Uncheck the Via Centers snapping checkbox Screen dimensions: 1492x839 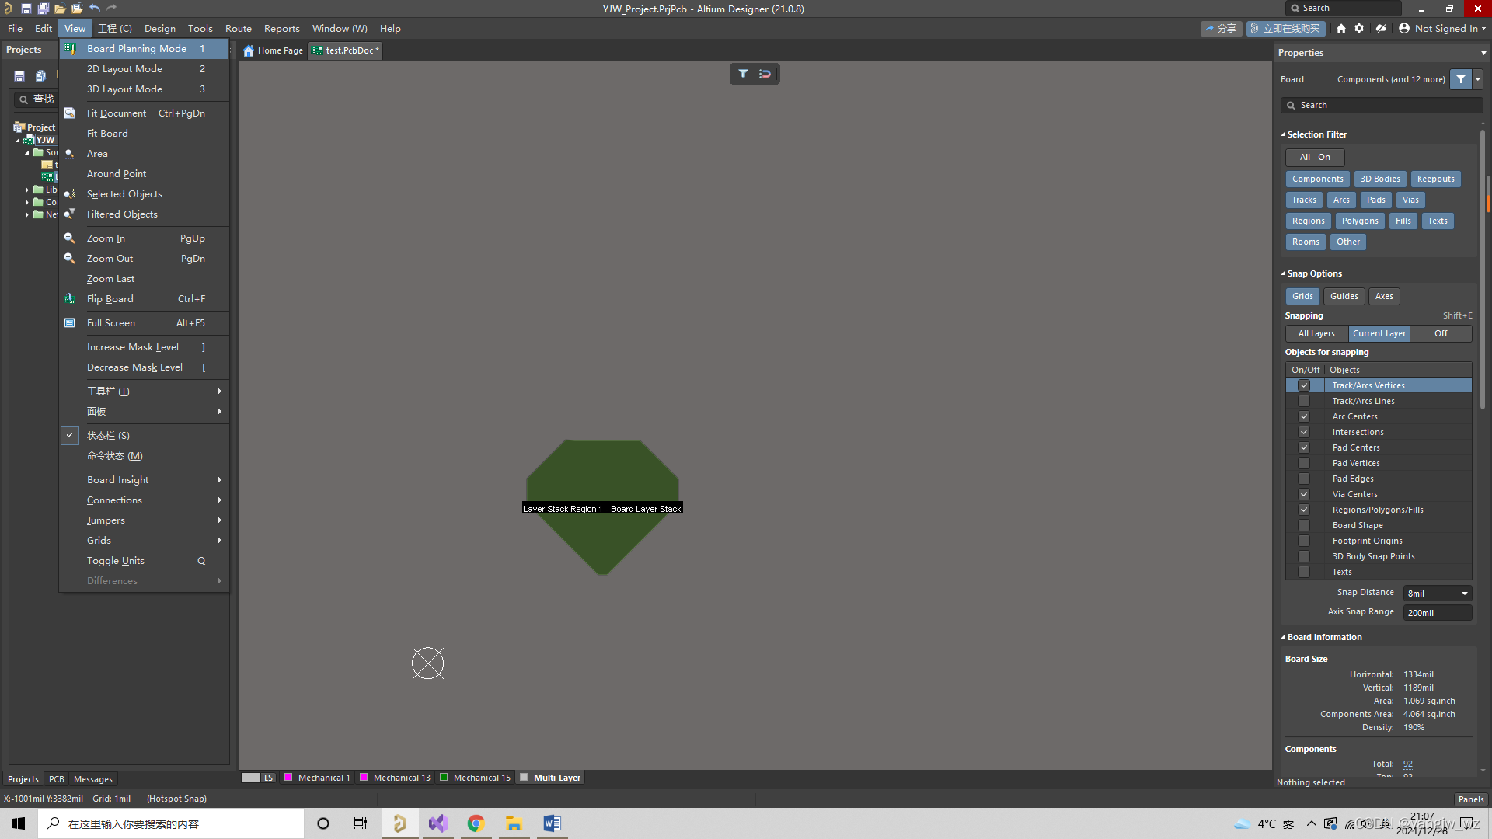point(1304,495)
